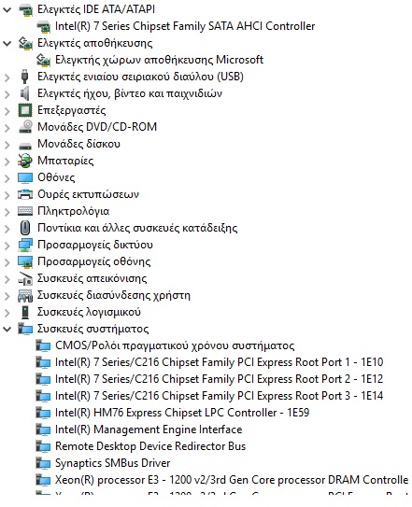Image resolution: width=412 pixels, height=507 pixels.
Task: Collapse the Ελεγκτές αποθήκευσης category
Action: click(x=7, y=43)
